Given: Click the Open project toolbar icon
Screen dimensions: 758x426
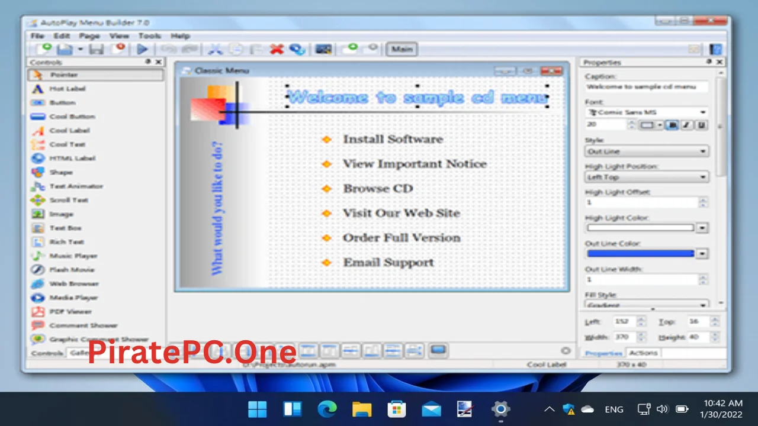Looking at the screenshot, I should (63, 50).
